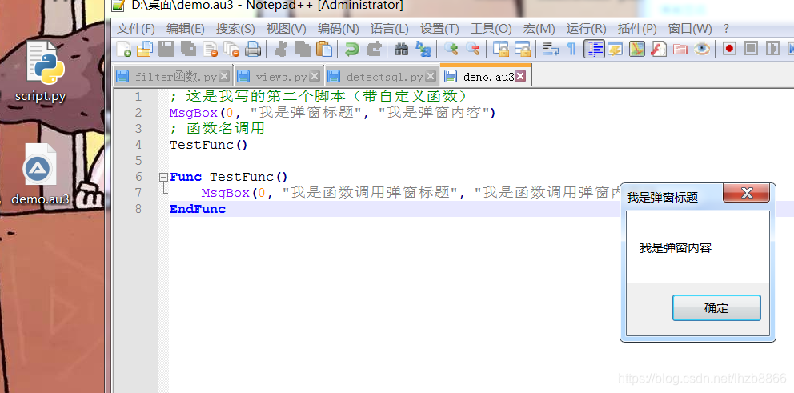
Task: Close the views.py tab
Action: pos(315,77)
